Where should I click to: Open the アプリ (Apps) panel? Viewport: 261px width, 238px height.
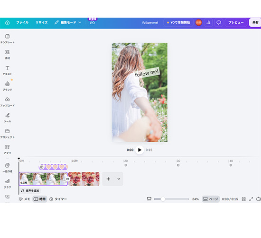[7, 149]
